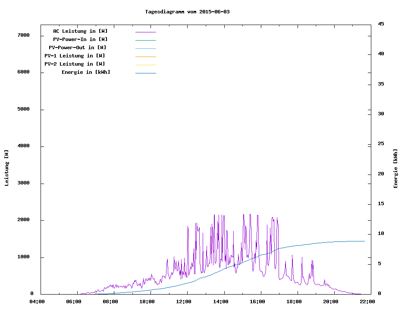Click the yellow line sample for PV-2 Leistung

(145, 65)
